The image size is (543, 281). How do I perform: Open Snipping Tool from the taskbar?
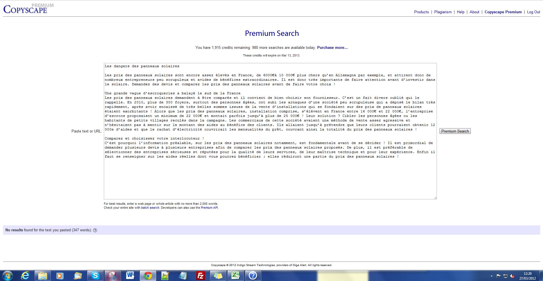point(113,275)
